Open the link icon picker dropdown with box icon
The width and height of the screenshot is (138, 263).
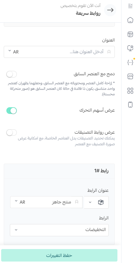96,202
